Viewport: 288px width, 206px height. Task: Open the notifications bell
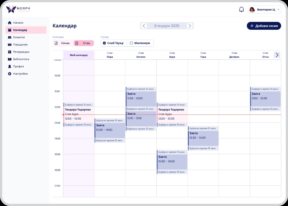point(241,9)
